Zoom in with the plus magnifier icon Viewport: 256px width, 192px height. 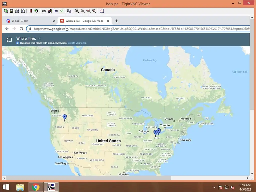(77, 11)
